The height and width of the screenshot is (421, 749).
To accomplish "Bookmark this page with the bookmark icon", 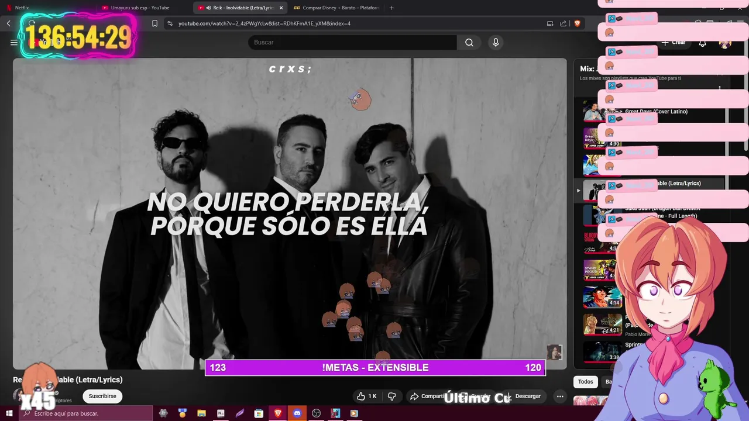I will click(154, 23).
